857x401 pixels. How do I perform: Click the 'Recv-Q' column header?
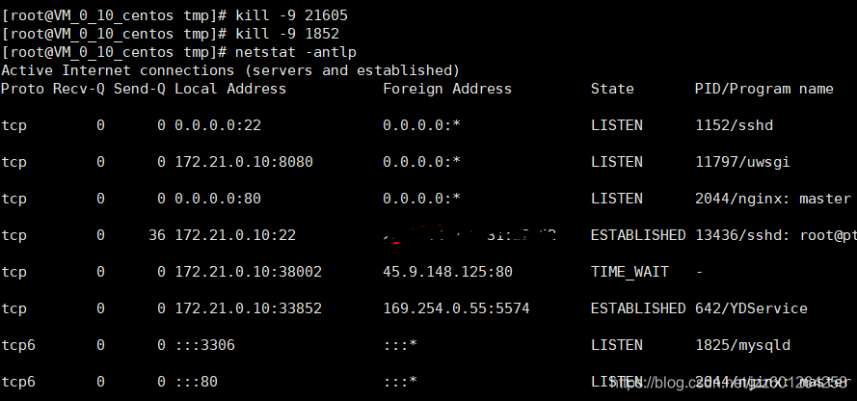click(79, 89)
